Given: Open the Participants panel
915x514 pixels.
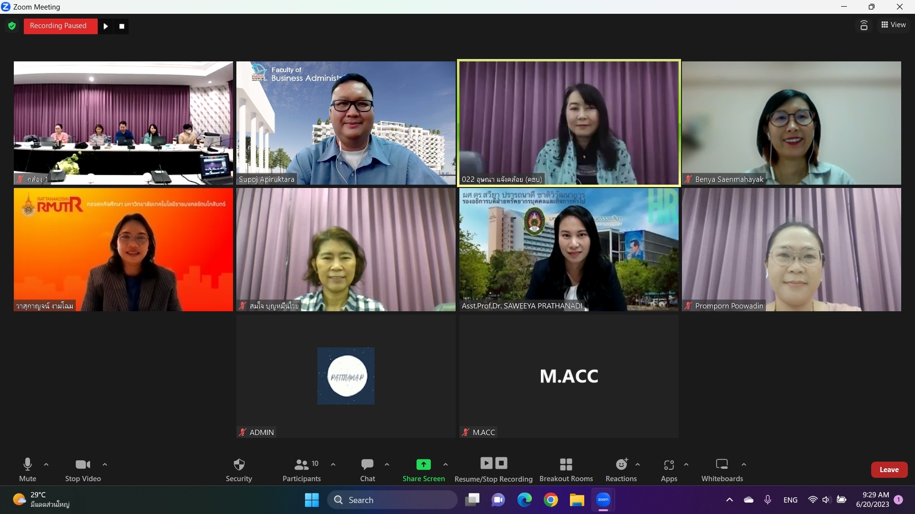Looking at the screenshot, I should pyautogui.click(x=302, y=470).
